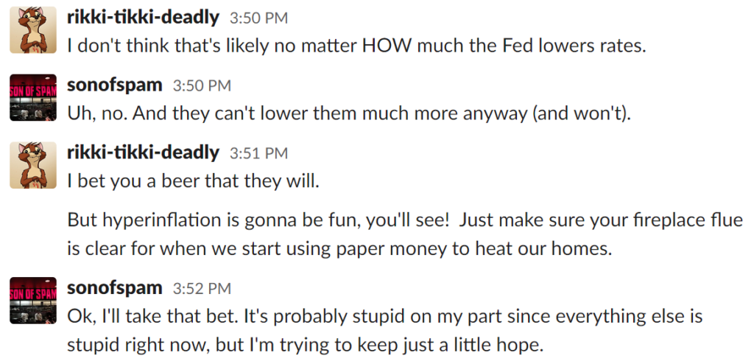Open rikki-tikki-deadly's profile from the 3:50 PM username
Viewport: 754px width, 361px height.
[x=143, y=16]
